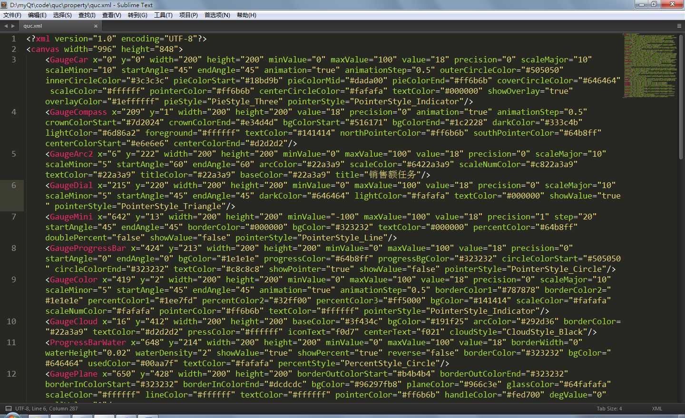Open the 首选项(N) menu
The width and height of the screenshot is (685, 418).
217,15
